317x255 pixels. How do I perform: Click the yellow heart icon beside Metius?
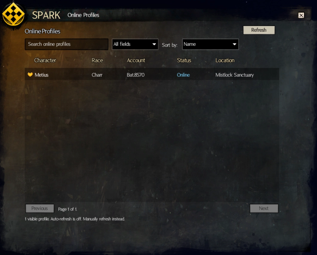(x=30, y=74)
